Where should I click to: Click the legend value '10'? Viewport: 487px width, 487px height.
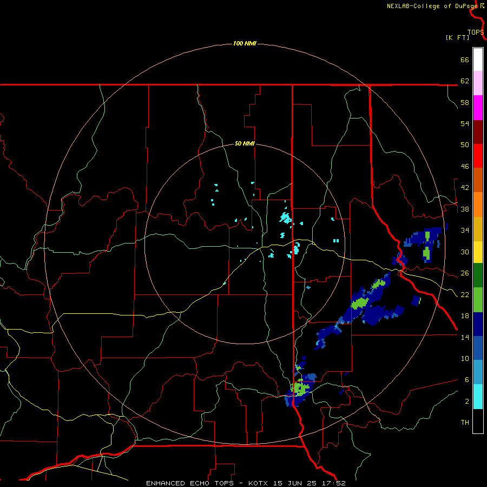point(465,358)
